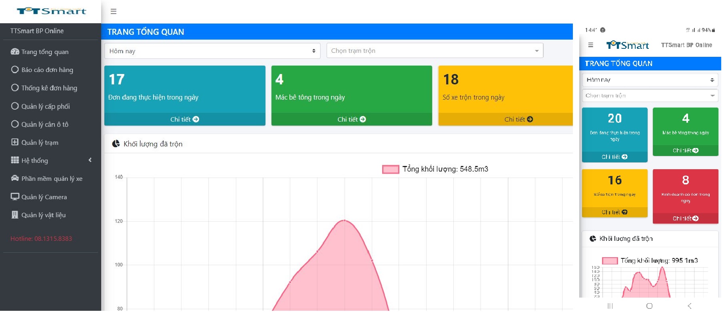Click circle icon beside Quản lý cân ô tô

(x=15, y=124)
